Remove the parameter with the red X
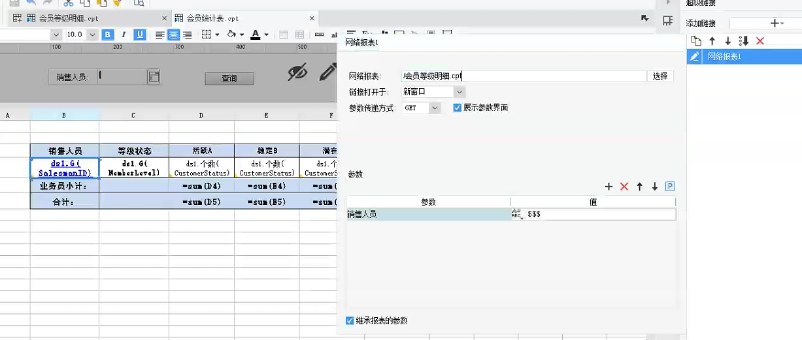Screen dimensions: 802x340 [x=624, y=187]
